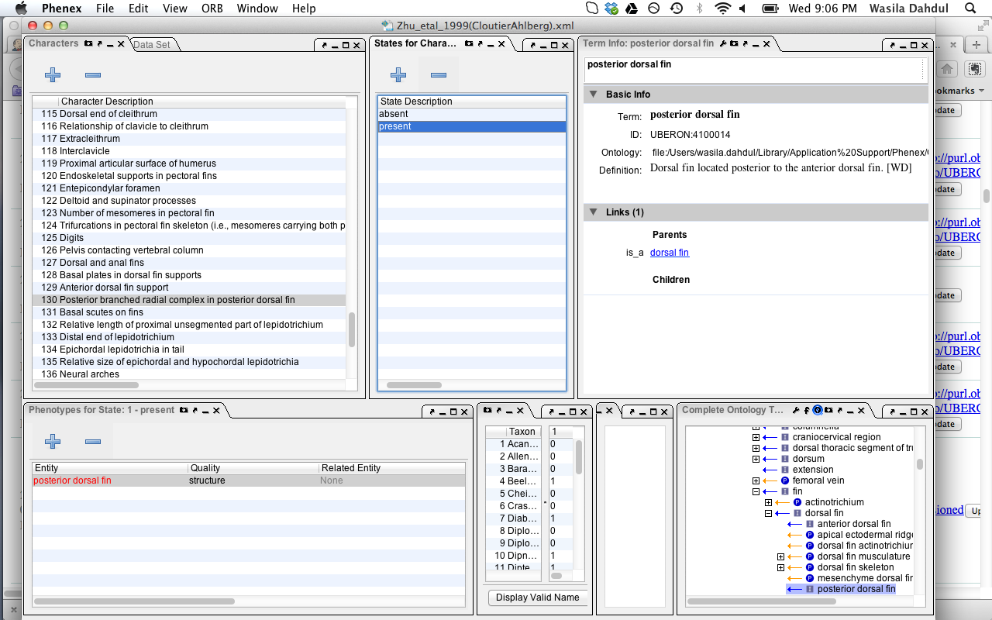Image resolution: width=992 pixels, height=620 pixels.
Task: Expand craniocervical region tree node
Action: click(756, 437)
